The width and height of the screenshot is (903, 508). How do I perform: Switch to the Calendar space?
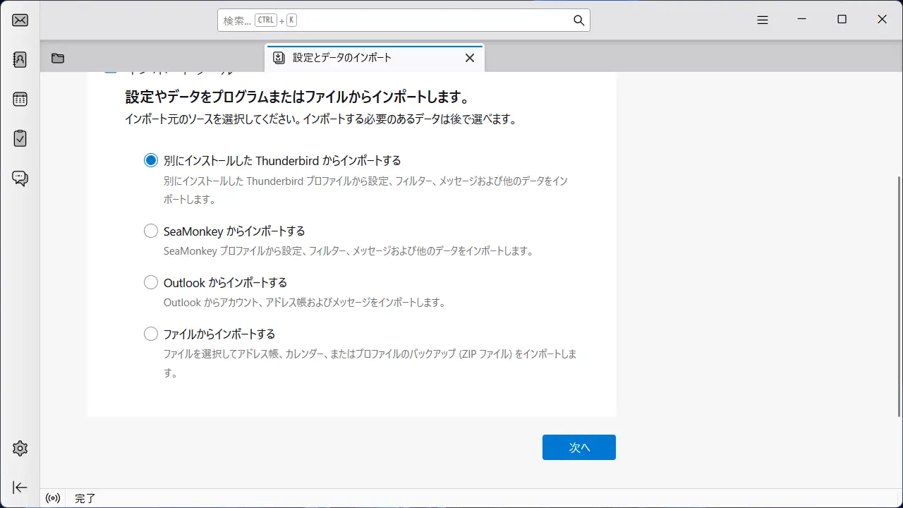[20, 99]
